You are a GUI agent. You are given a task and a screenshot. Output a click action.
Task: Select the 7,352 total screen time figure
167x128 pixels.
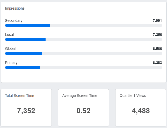(26, 111)
